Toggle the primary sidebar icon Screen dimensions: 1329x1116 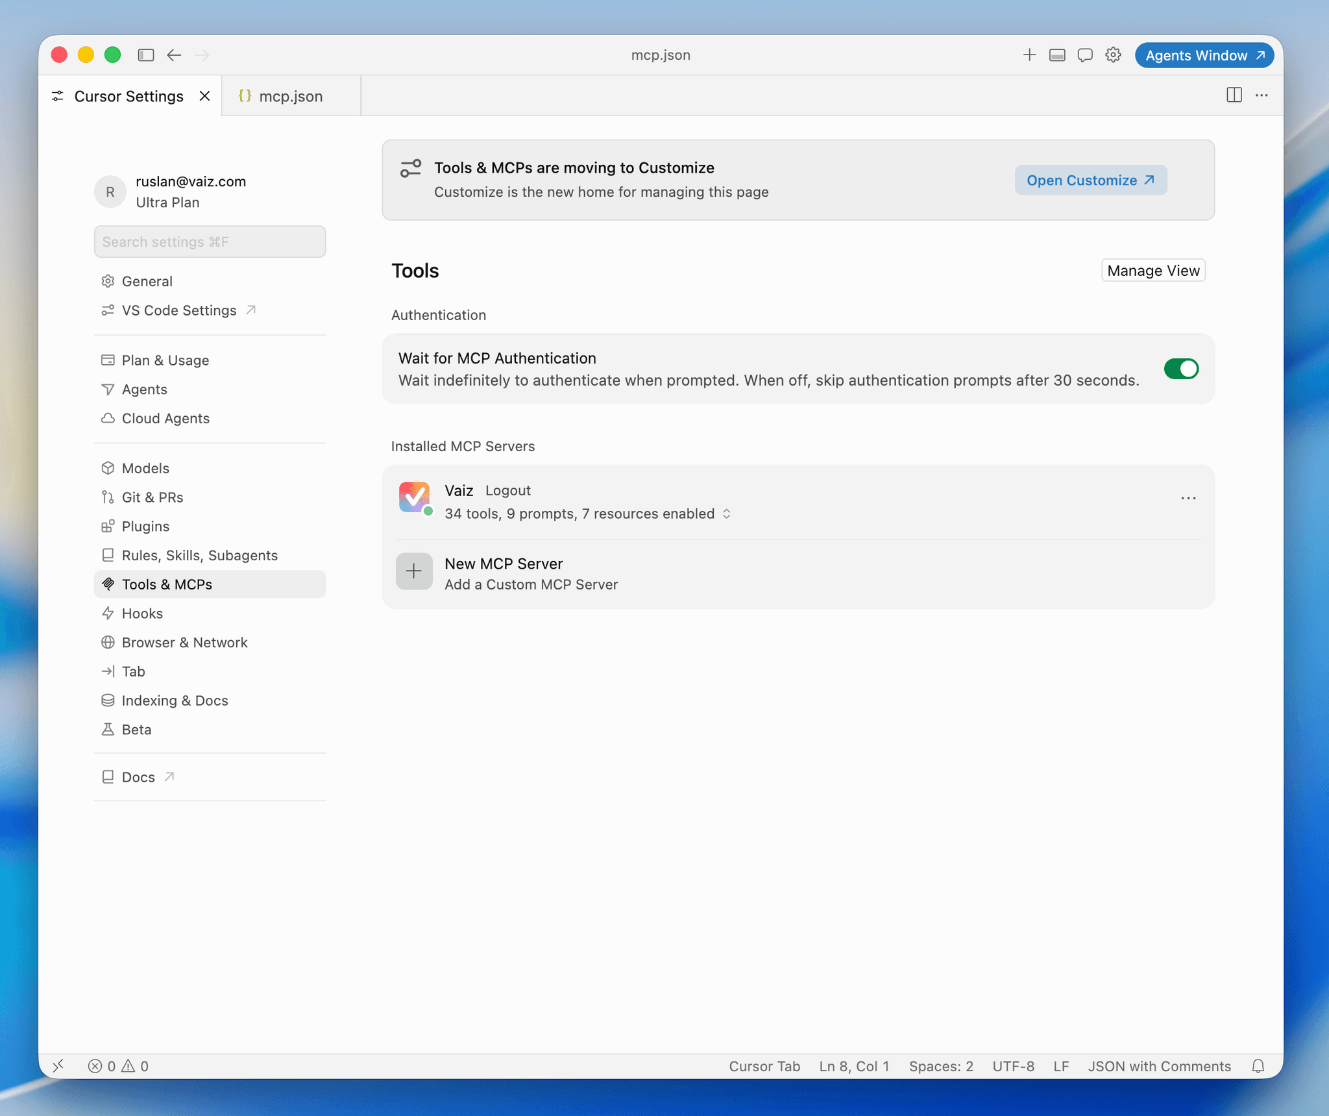pos(146,55)
